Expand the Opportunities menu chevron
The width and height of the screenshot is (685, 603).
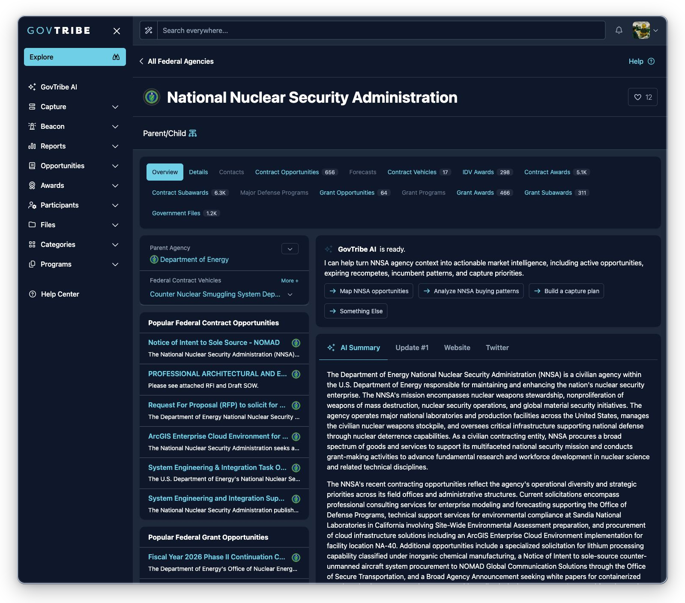pos(115,166)
